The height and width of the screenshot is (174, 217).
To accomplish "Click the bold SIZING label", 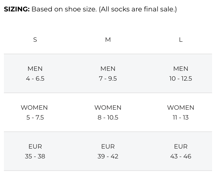I will [x=17, y=9].
